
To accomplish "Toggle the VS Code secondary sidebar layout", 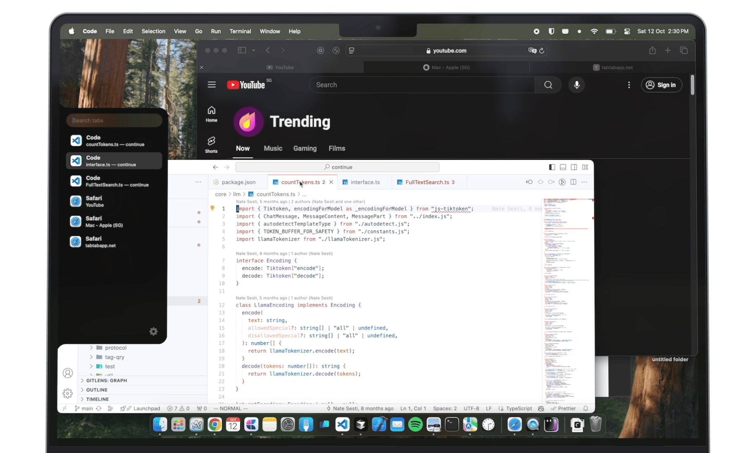I will [x=574, y=167].
